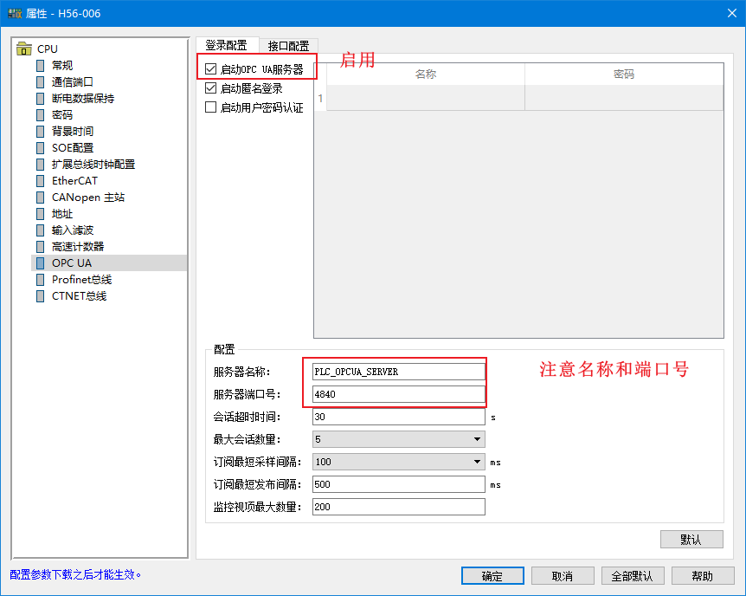Screen dimensions: 746x596
Task: Click the page icon beside Profinet总线
Action: point(41,280)
